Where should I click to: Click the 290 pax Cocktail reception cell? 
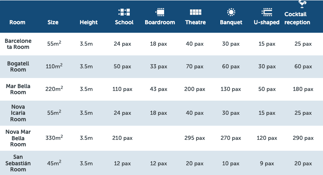click(303, 138)
